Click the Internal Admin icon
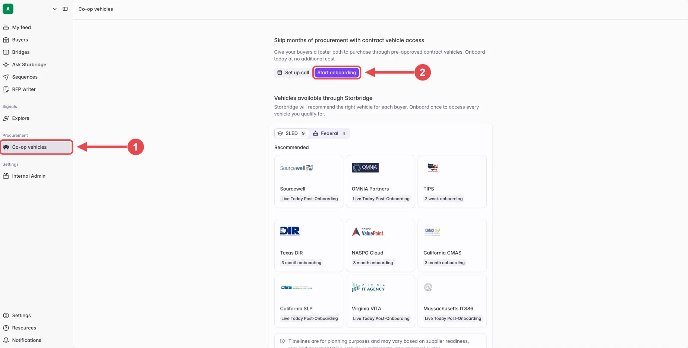 (x=6, y=176)
